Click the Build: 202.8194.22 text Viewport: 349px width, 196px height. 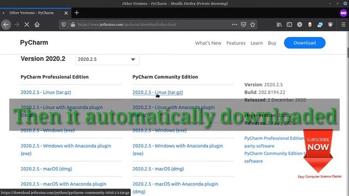coord(264,92)
